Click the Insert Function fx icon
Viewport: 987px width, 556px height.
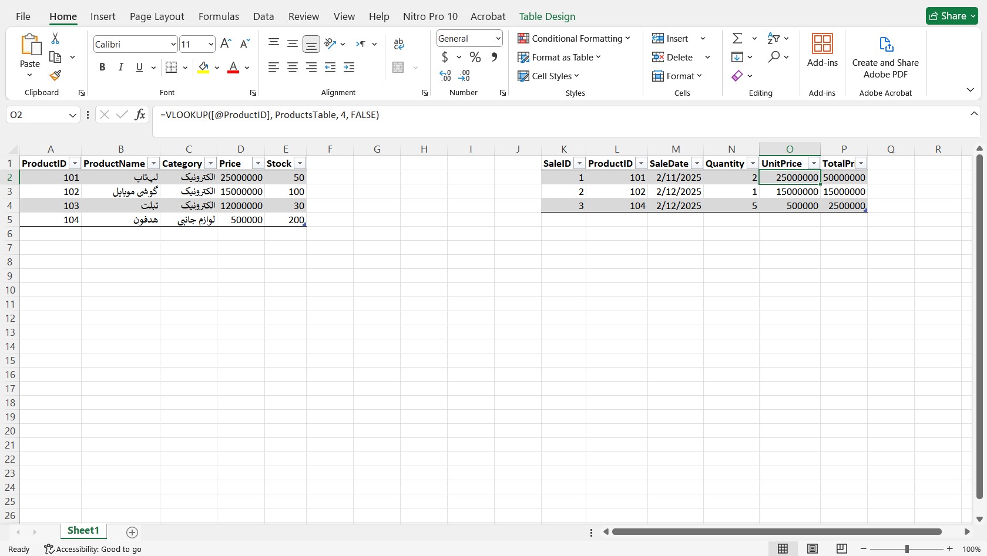tap(140, 114)
